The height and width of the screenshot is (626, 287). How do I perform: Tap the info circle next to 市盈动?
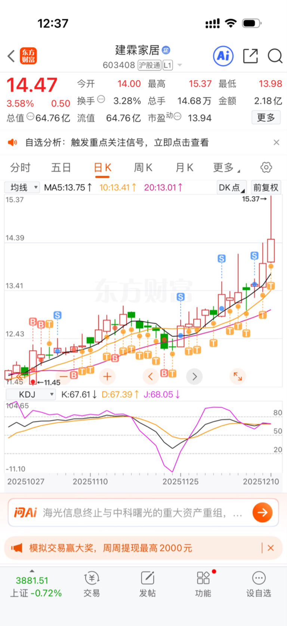click(x=178, y=116)
